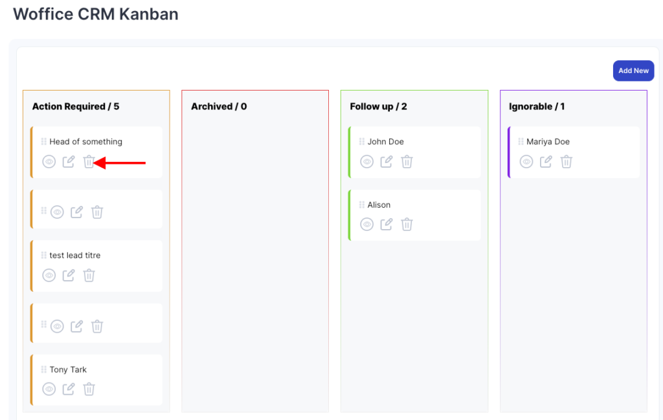Delete the test lead titre card
The height and width of the screenshot is (420, 663).
point(89,276)
